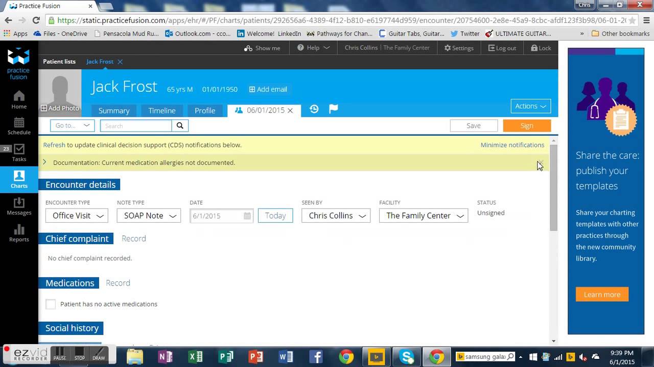
Task: Select the Jack Frost patient tab
Action: pyautogui.click(x=100, y=62)
